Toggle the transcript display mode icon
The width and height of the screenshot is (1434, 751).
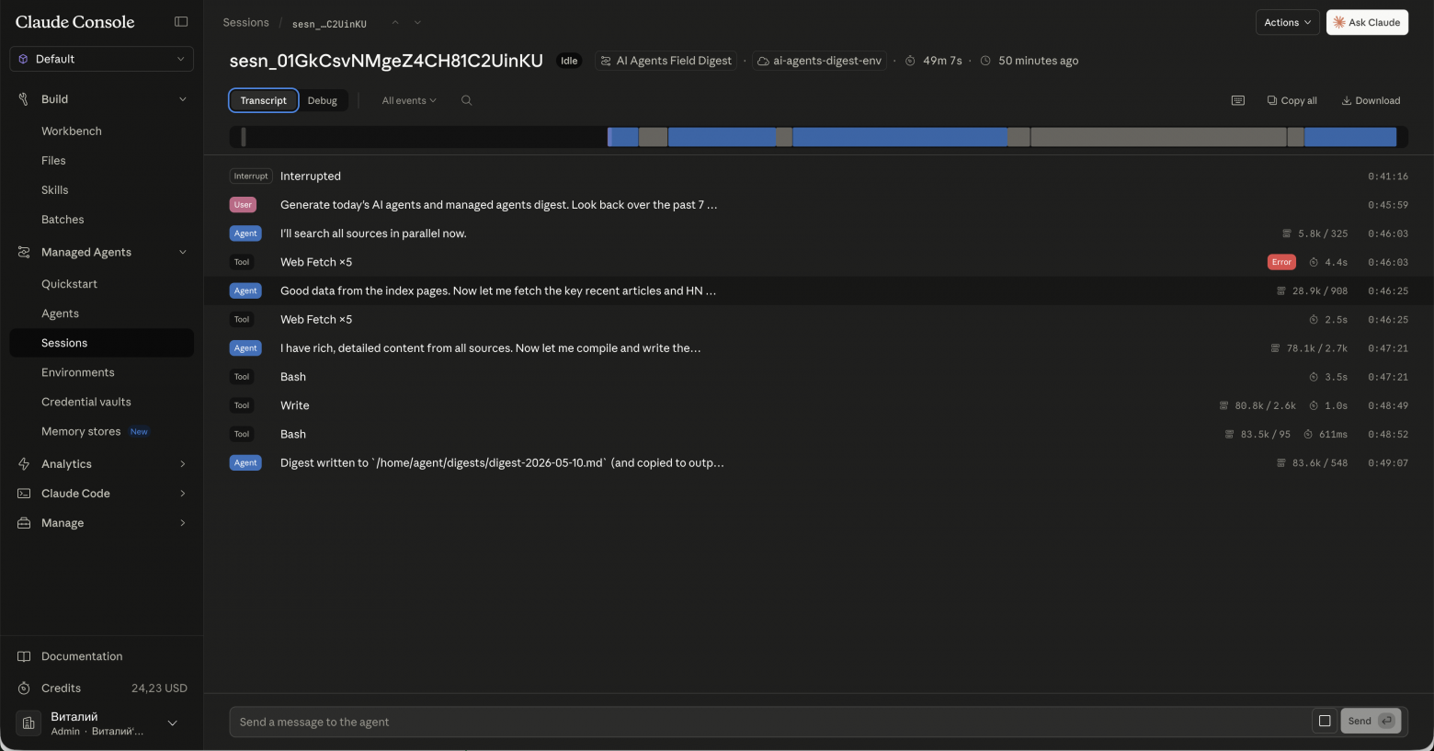click(x=1238, y=100)
